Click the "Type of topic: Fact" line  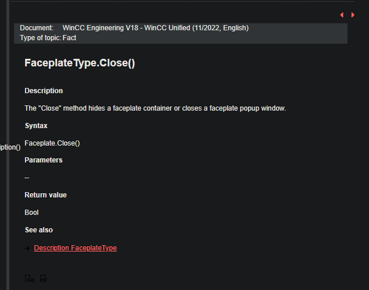[x=48, y=38]
